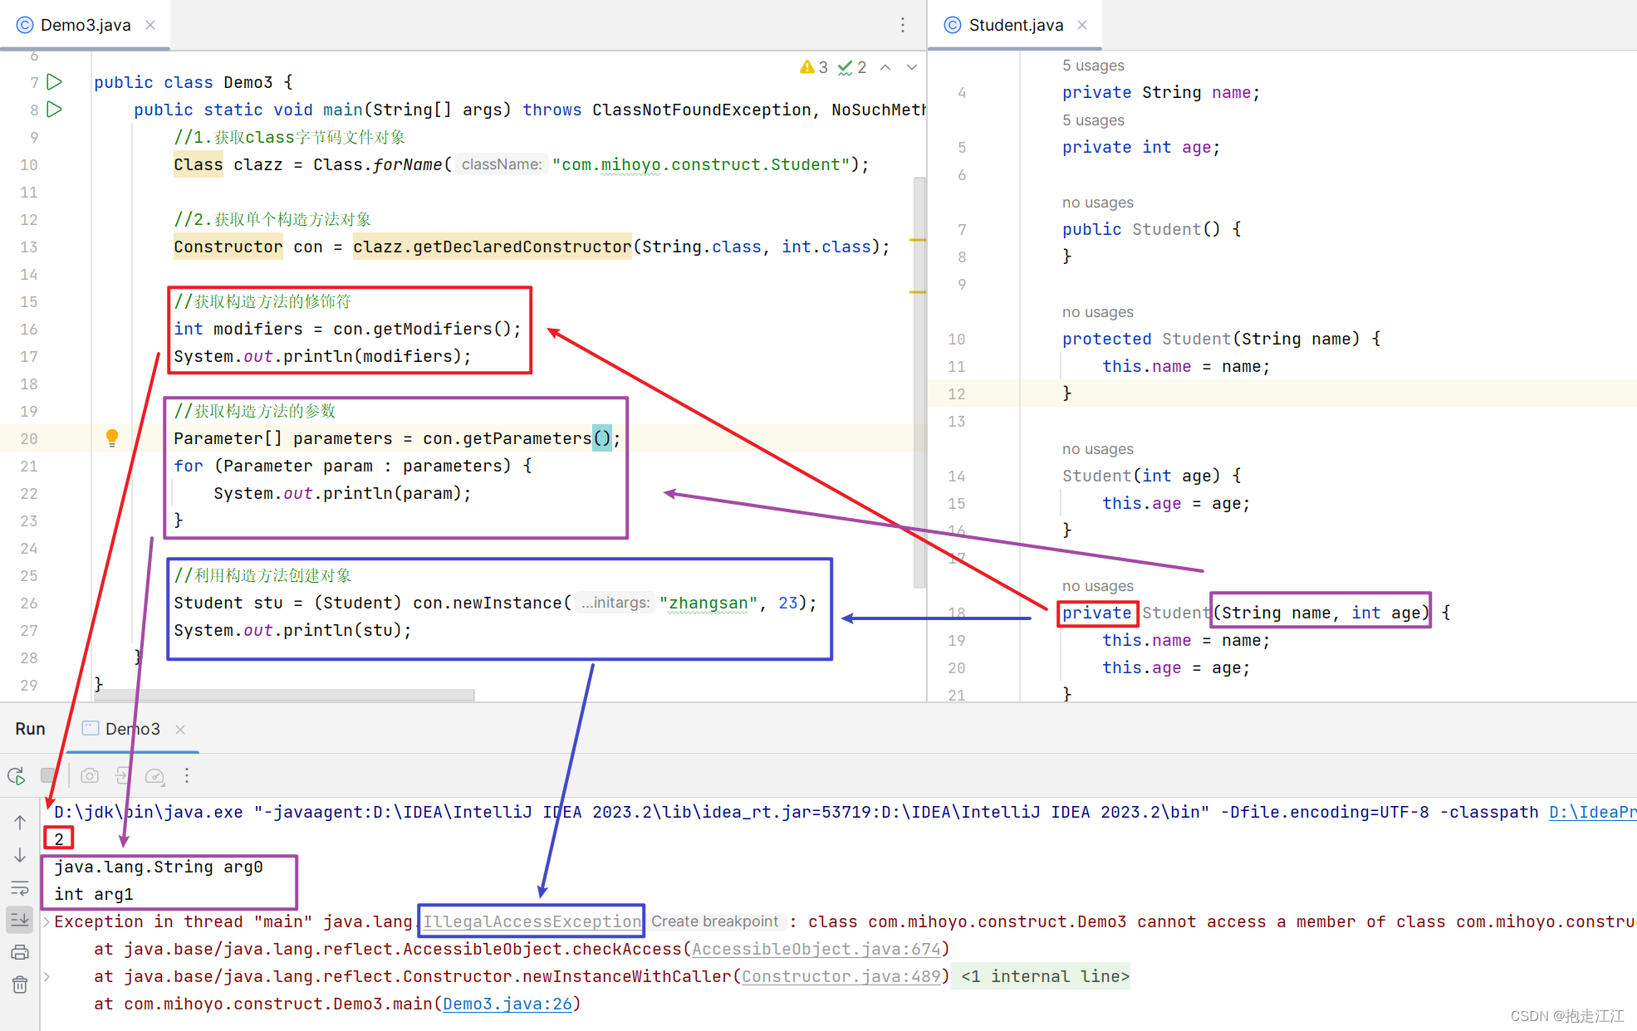This screenshot has height=1031, width=1637.
Task: Open the editor tabs options menu
Action: click(x=903, y=25)
